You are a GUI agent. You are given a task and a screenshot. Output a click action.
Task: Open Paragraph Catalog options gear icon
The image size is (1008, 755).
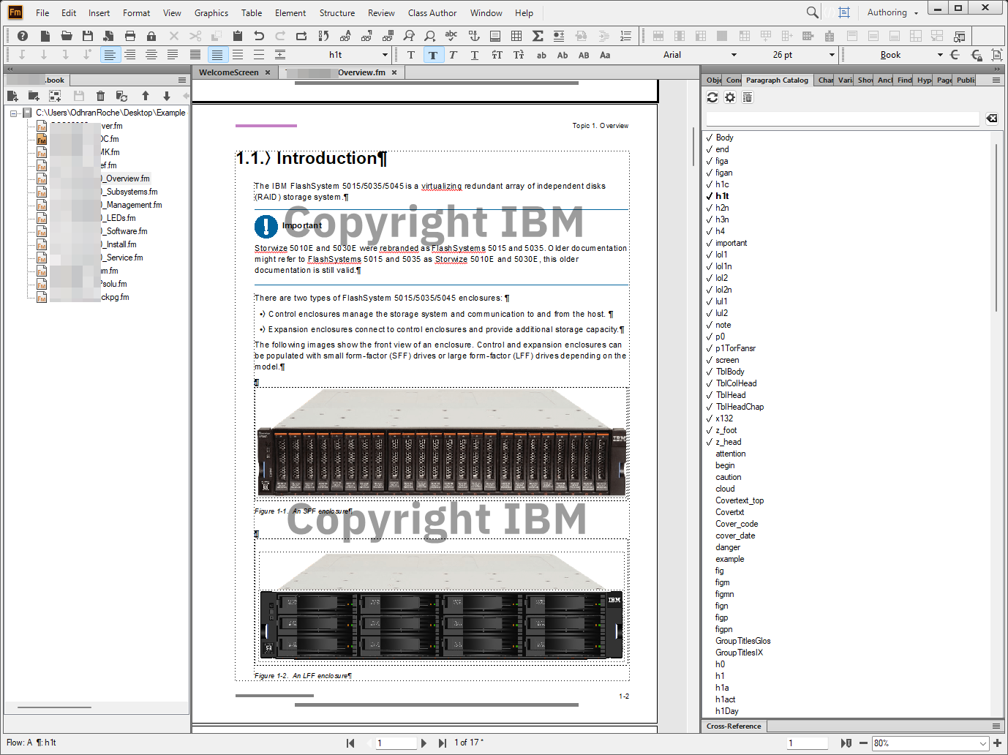[730, 97]
